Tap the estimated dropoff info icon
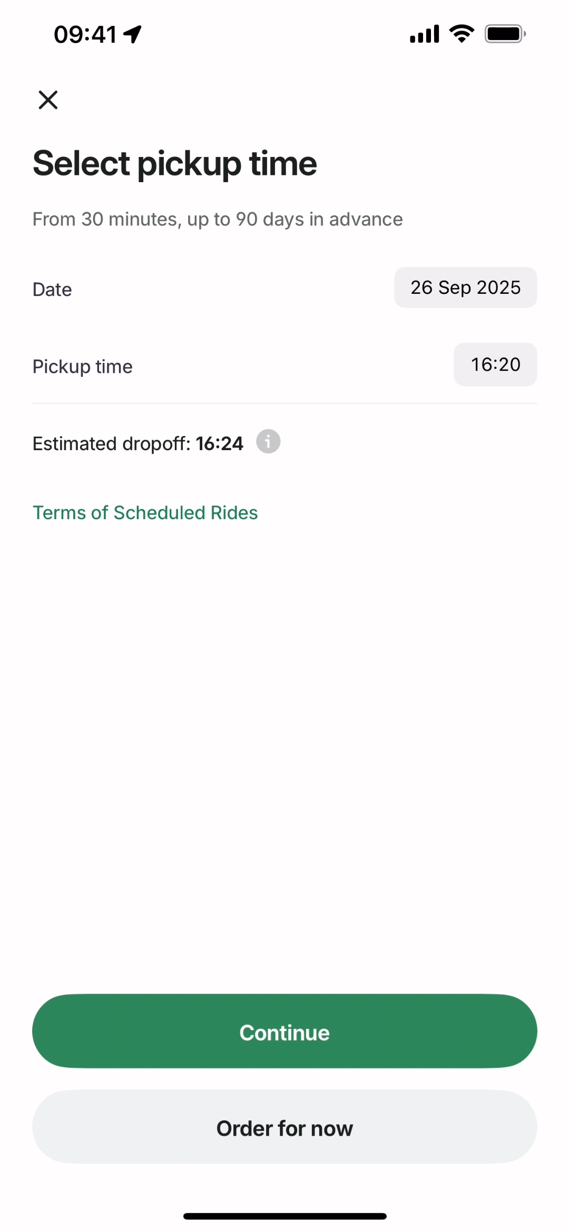Viewport: 569px width, 1230px height. (x=268, y=441)
